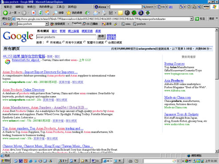This screenshot has height=164, width=219.
Task: Open the Favorites menu (fourth item)
Action: pos(46,7)
